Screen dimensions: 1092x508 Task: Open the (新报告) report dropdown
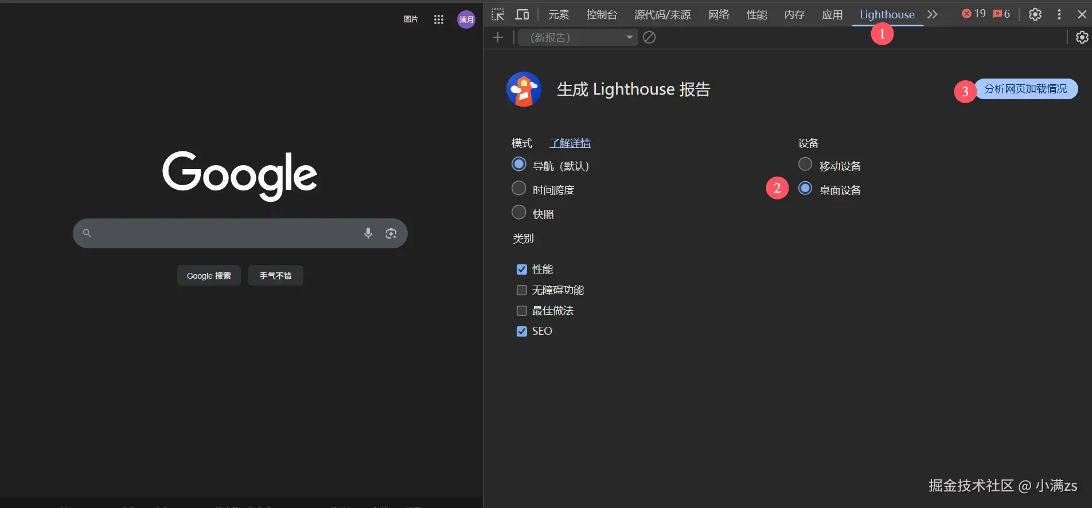pyautogui.click(x=578, y=37)
